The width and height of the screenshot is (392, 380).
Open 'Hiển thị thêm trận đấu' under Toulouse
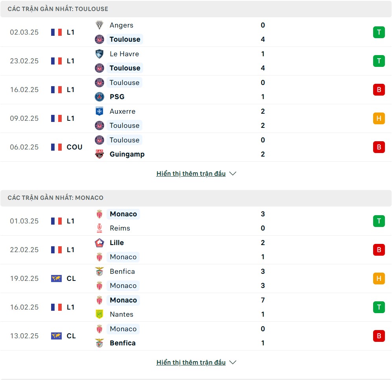tap(191, 173)
